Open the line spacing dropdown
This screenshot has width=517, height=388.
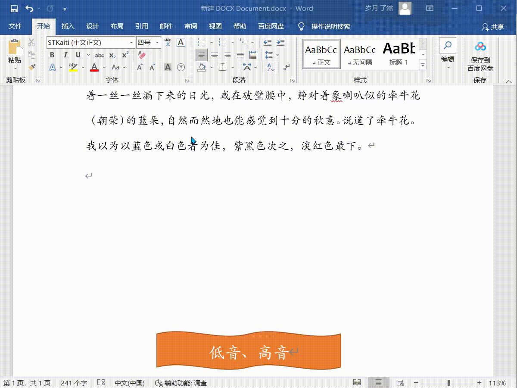[x=277, y=55]
